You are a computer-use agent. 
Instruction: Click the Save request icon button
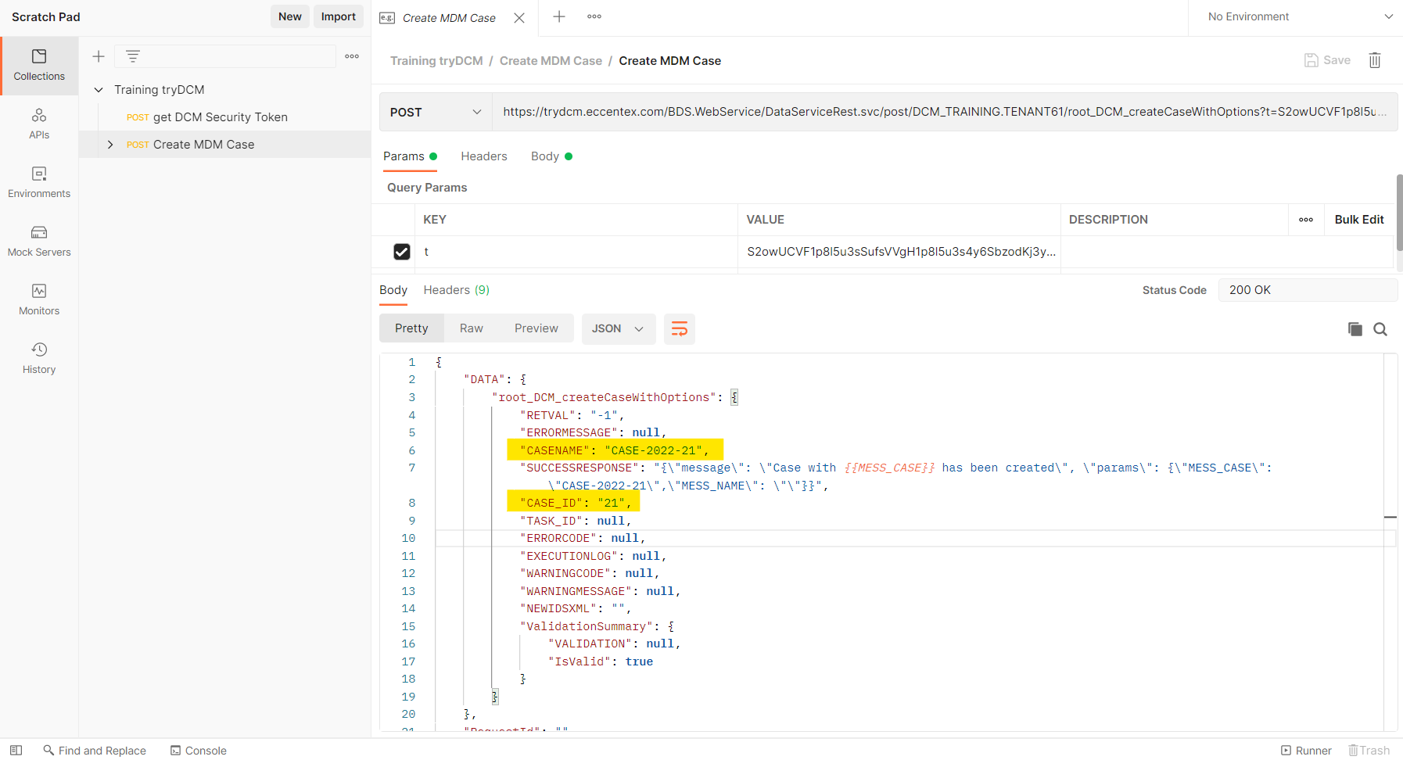(x=1327, y=60)
